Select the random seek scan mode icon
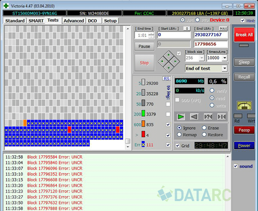This screenshot has height=211, width=258. tap(208, 117)
